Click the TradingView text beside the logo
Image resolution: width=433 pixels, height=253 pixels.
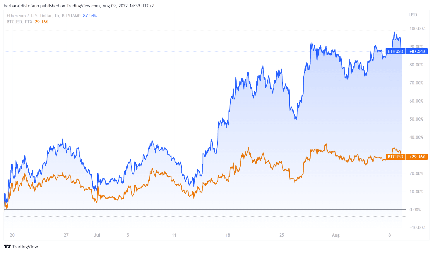pyautogui.click(x=25, y=247)
